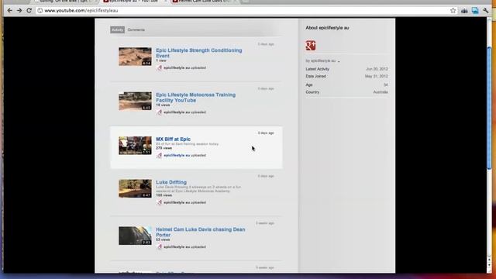
Task: Click the timestamp beside Helmet Cam Luke Davis video
Action: (x=265, y=223)
